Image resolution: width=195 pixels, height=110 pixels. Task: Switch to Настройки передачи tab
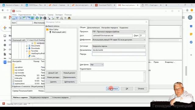point(110,28)
